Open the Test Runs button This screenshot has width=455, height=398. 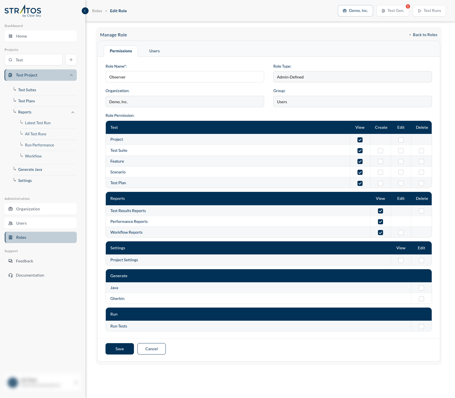pyautogui.click(x=429, y=11)
